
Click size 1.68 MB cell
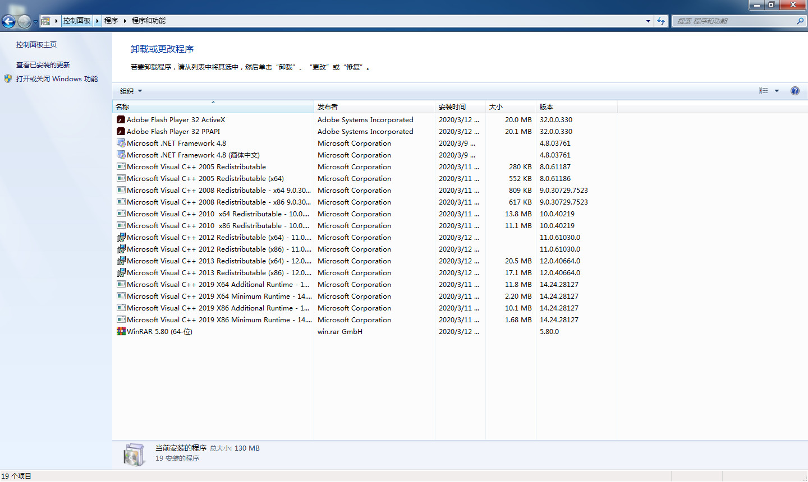[518, 319]
